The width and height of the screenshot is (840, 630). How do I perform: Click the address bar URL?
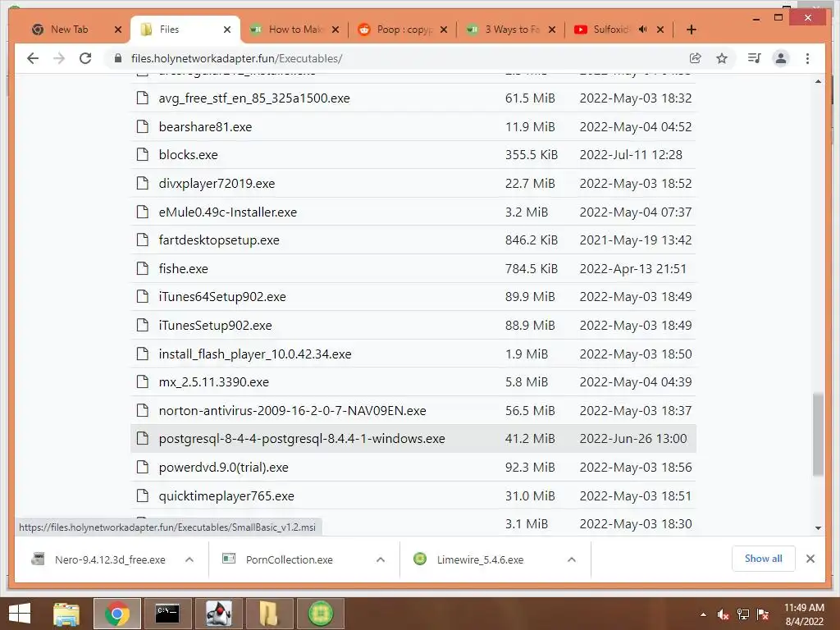point(236,58)
